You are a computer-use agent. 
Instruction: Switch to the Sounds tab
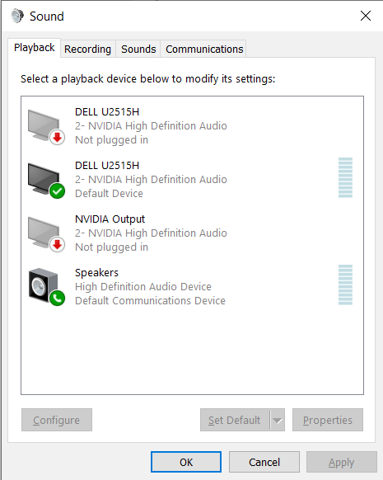pos(138,49)
